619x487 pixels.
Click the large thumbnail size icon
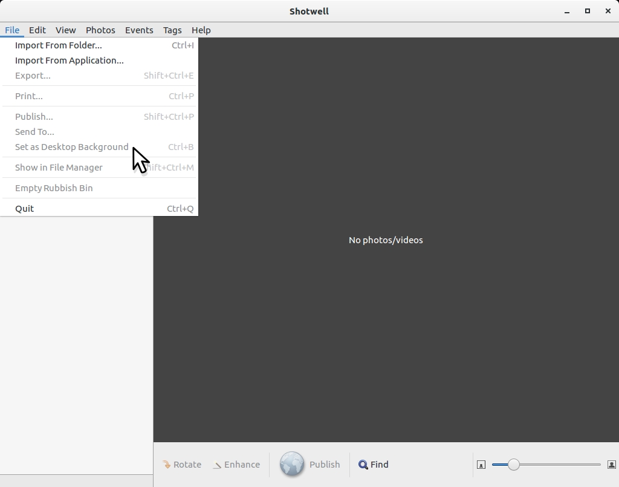coord(611,465)
